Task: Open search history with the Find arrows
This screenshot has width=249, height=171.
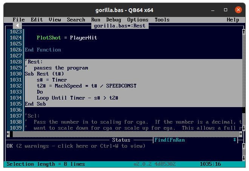Action: pyautogui.click(x=235, y=140)
